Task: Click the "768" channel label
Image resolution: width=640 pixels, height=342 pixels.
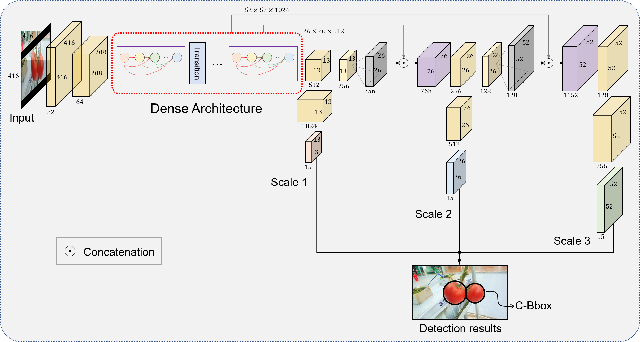Action: coord(426,91)
